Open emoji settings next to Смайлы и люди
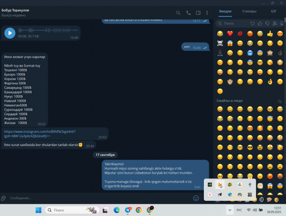The width and height of the screenshot is (286, 216). click(x=280, y=101)
